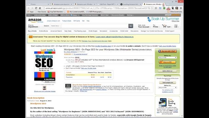Viewport: 209px width, 118px height.
Task: Switch to the Amazon.com Associates tab
Action: click(62, 4)
